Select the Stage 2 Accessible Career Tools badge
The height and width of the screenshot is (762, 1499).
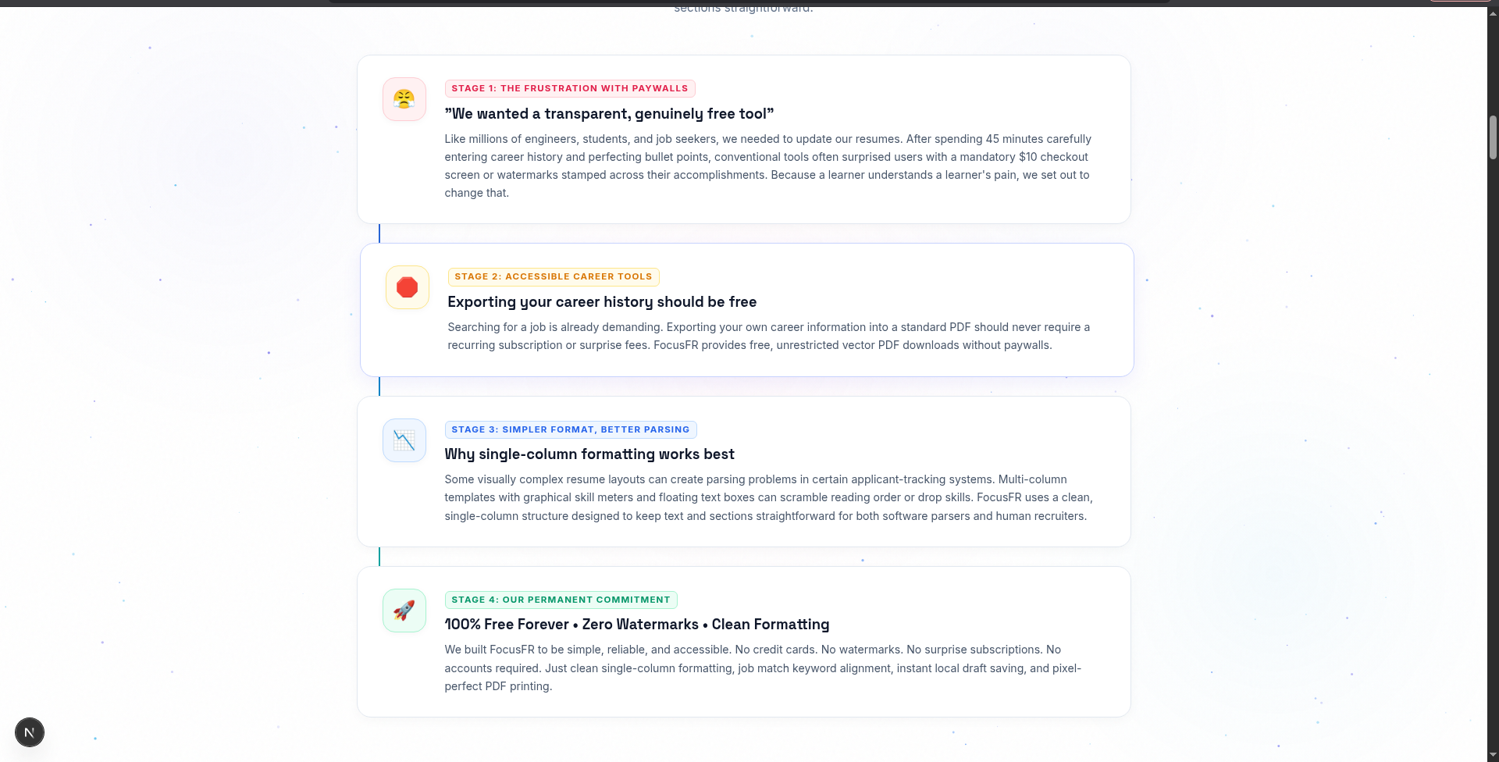[x=554, y=277]
